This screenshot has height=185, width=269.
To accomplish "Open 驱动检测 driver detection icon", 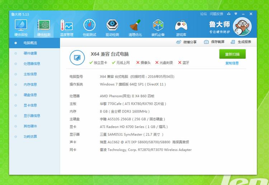I will (112, 25).
